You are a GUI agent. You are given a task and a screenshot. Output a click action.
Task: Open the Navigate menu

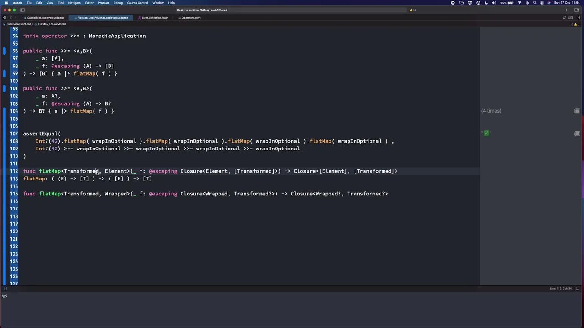tap(74, 3)
